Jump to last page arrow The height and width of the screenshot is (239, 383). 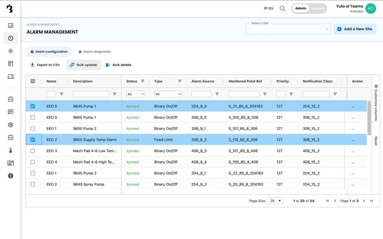371,201
